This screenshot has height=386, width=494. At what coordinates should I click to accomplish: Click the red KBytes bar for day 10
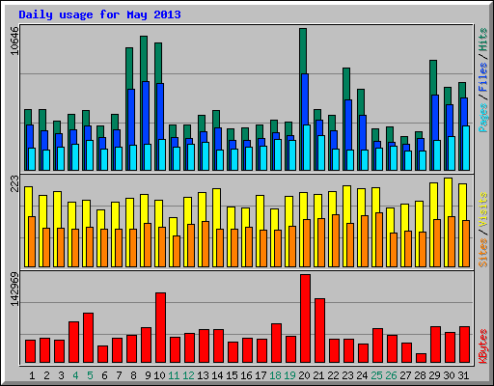[x=161, y=328]
